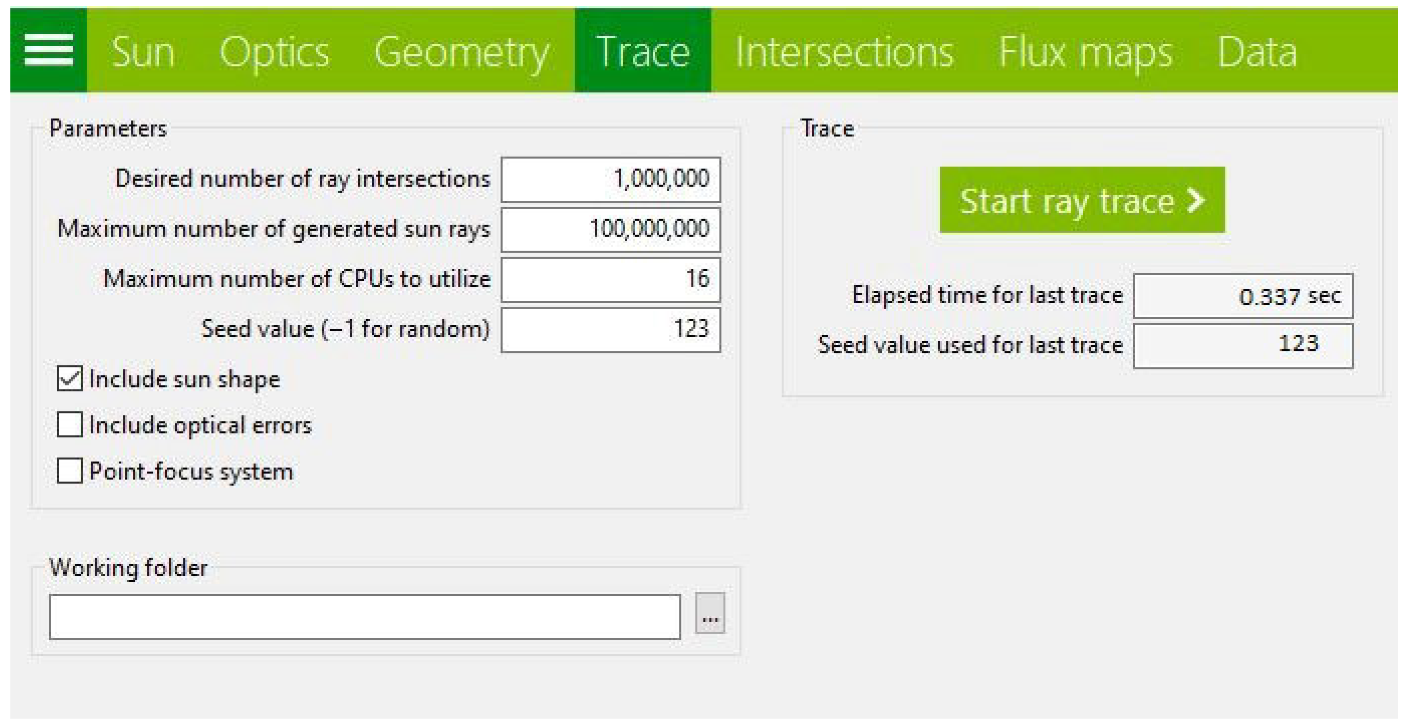Open the Data tab

[x=1257, y=52]
